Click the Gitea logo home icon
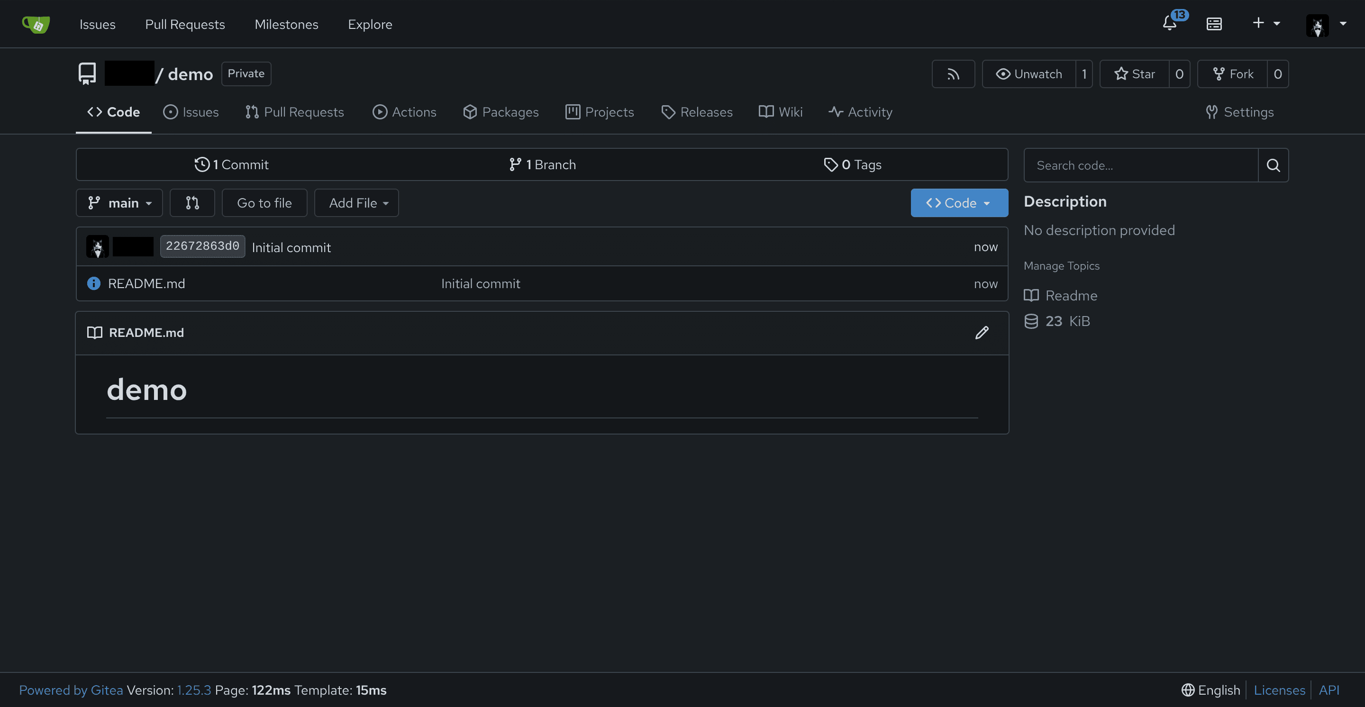Image resolution: width=1365 pixels, height=707 pixels. [36, 24]
